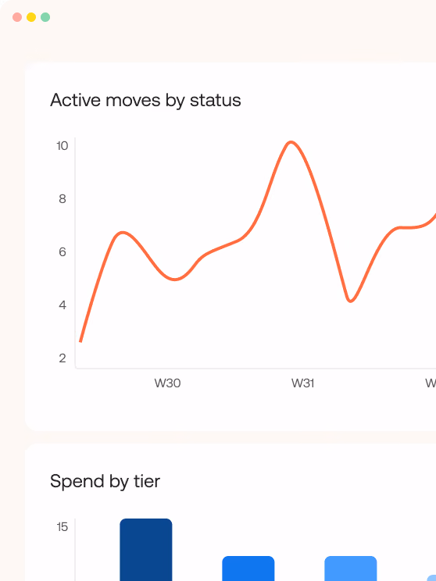436x581 pixels.
Task: Click the orange line's deep trough after W31
Action: point(350,301)
